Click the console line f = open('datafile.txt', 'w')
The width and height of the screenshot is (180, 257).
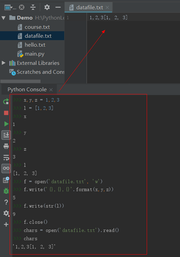point(63,182)
